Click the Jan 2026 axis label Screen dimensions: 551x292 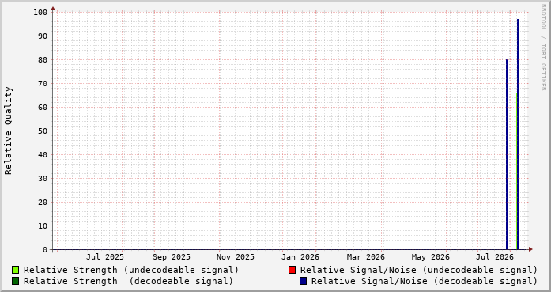300,257
